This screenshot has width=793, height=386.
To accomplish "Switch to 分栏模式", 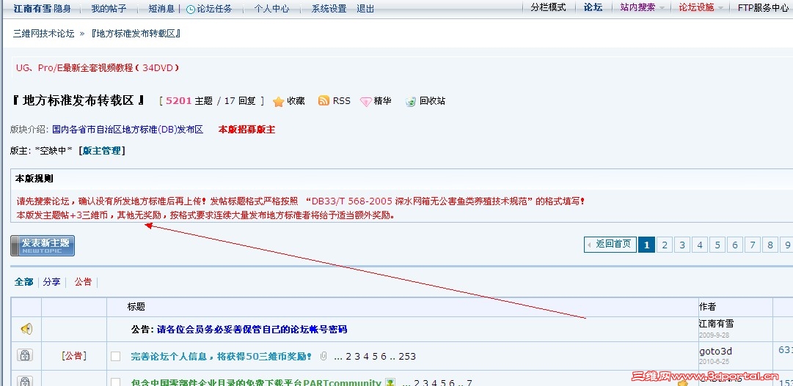I will pos(548,7).
